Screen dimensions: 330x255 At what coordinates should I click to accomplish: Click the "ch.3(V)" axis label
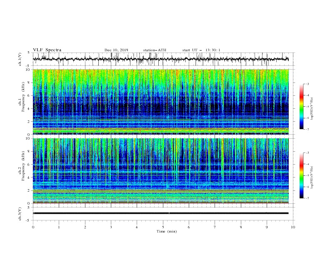[20, 214]
